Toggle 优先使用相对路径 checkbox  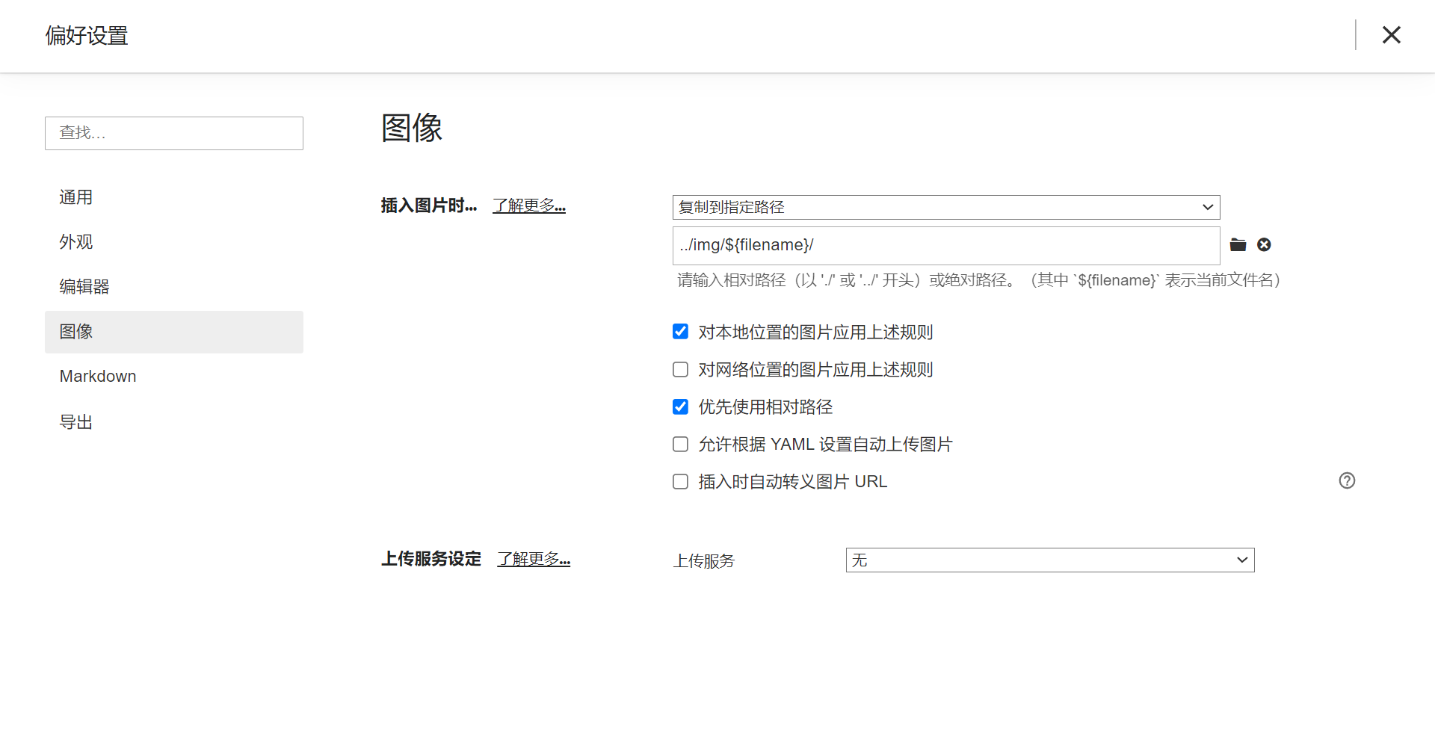click(680, 407)
